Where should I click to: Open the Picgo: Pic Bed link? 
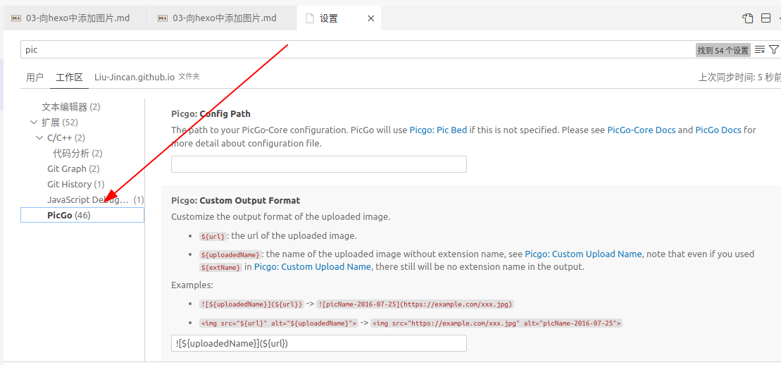[438, 130]
